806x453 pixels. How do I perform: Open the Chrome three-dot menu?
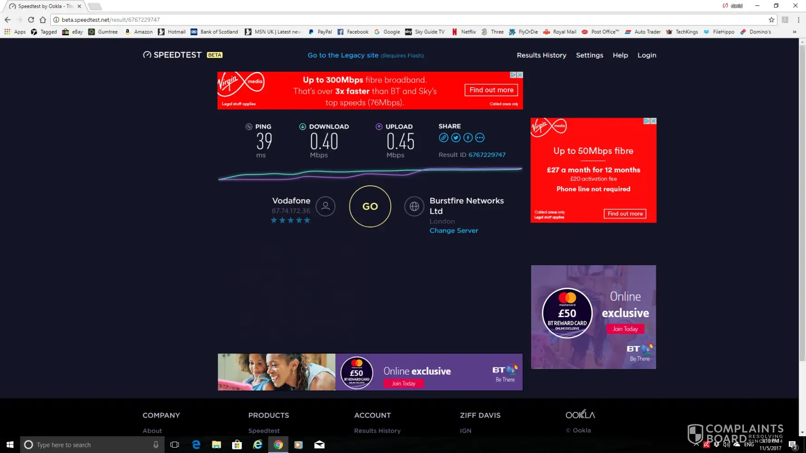[x=798, y=20]
